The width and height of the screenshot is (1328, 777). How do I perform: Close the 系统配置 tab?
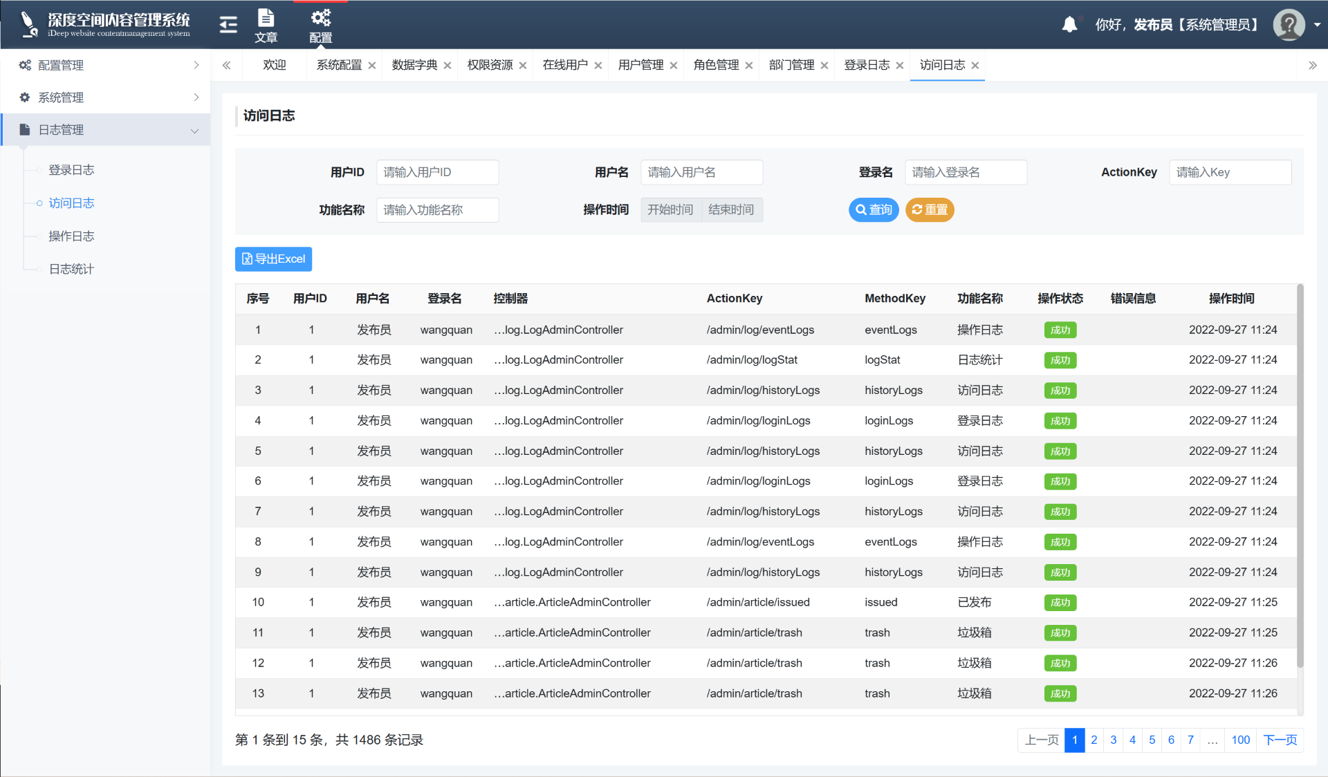click(372, 66)
